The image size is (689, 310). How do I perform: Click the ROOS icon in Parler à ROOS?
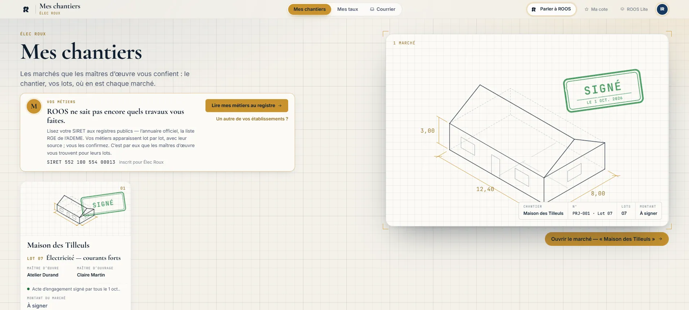coord(534,9)
